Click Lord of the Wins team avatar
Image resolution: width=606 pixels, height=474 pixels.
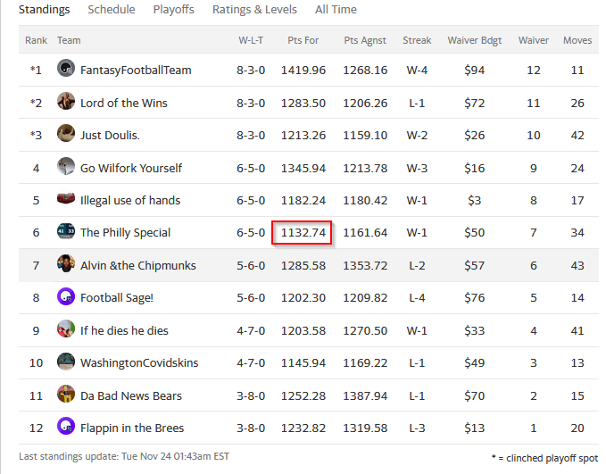coord(66,103)
